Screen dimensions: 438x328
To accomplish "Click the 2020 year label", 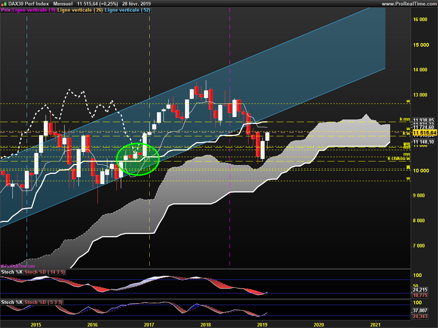I will (319, 324).
